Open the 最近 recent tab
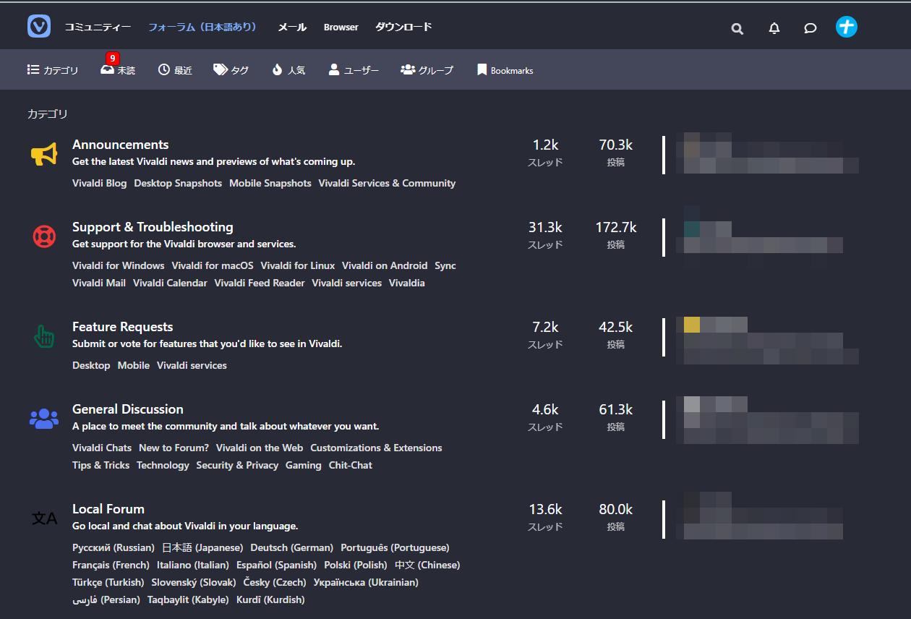This screenshot has width=911, height=619. [175, 70]
